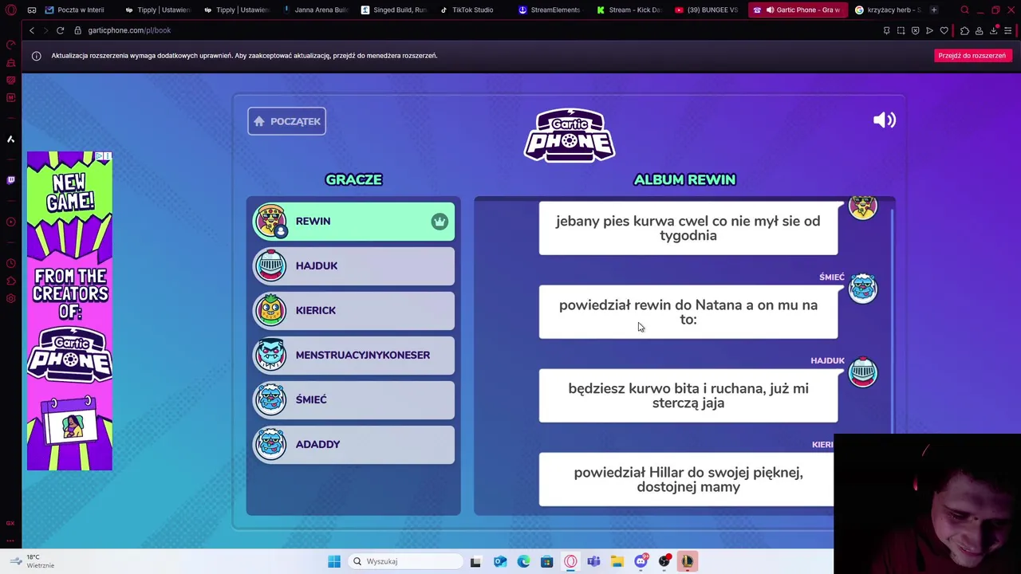
Task: Select player KIERICK's album
Action: pos(353,311)
